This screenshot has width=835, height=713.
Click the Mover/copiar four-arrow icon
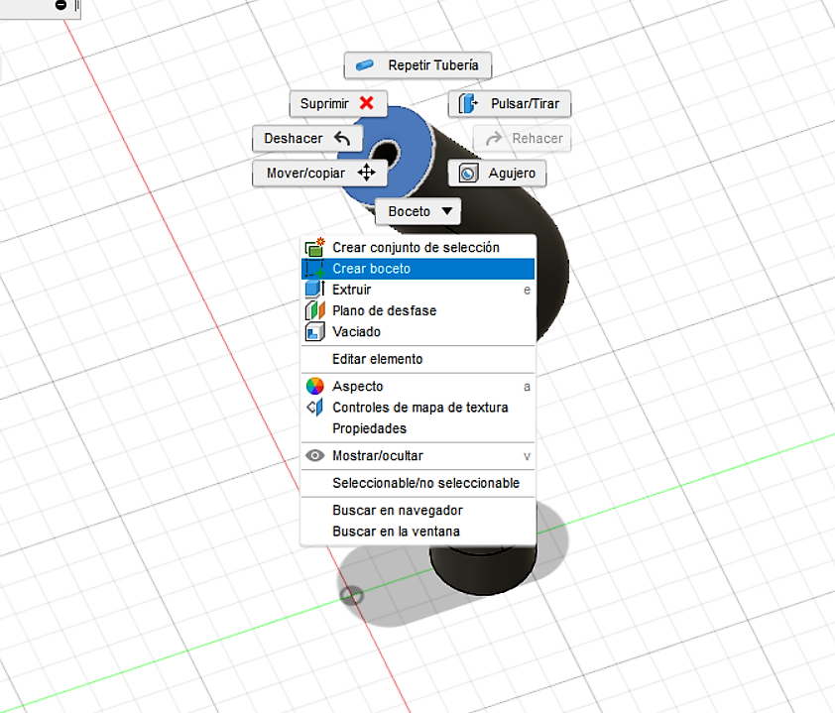[x=366, y=173]
